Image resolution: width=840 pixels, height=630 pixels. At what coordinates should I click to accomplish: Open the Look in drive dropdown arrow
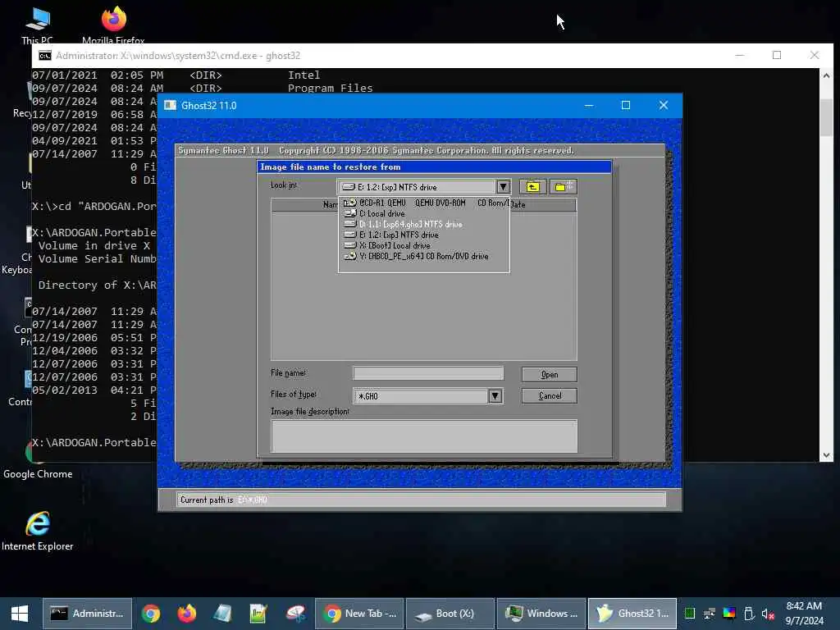point(503,187)
